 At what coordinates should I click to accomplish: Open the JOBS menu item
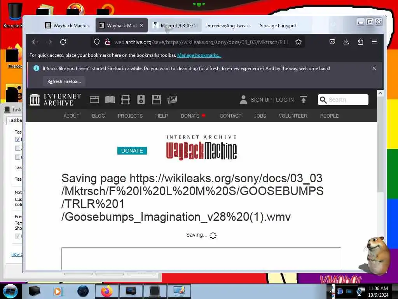point(260,116)
